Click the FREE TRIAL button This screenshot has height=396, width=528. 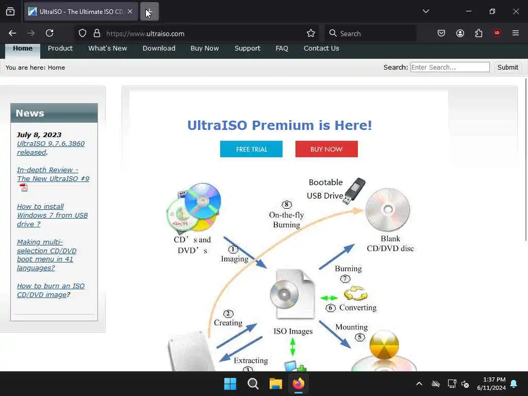pyautogui.click(x=251, y=149)
